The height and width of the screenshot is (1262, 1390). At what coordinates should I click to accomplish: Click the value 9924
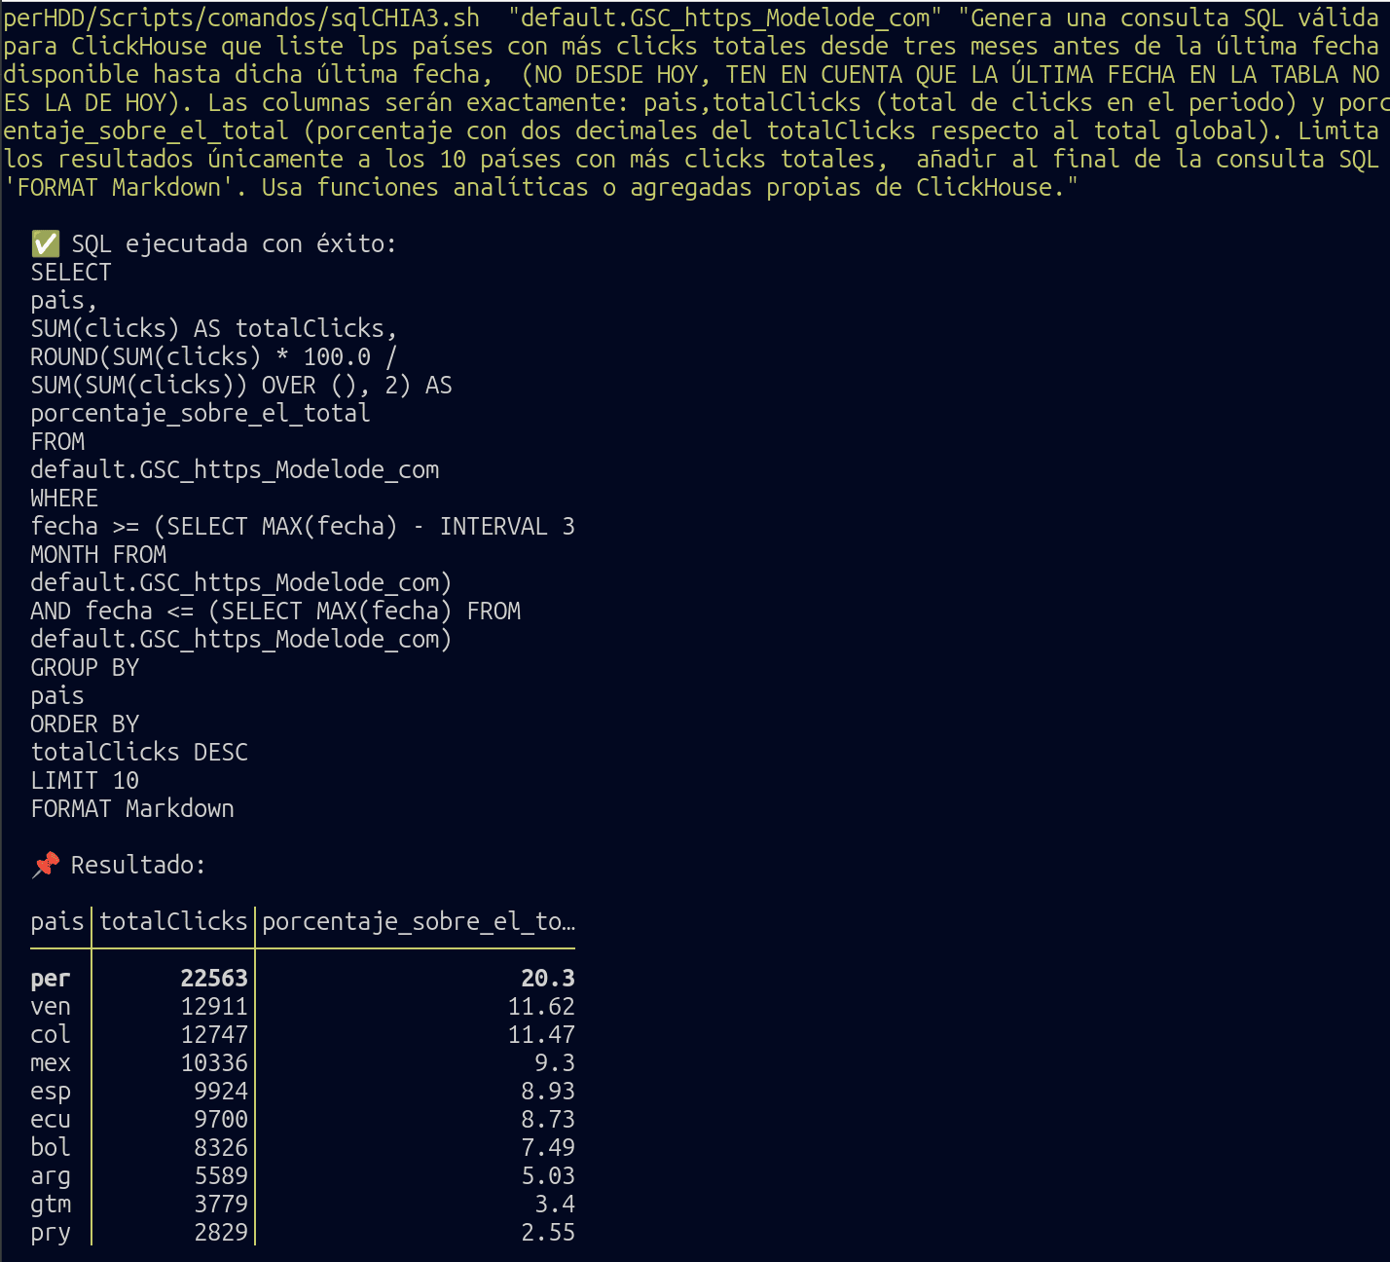click(x=221, y=1092)
